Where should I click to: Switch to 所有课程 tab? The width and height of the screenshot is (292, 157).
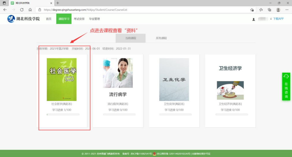[161, 38]
